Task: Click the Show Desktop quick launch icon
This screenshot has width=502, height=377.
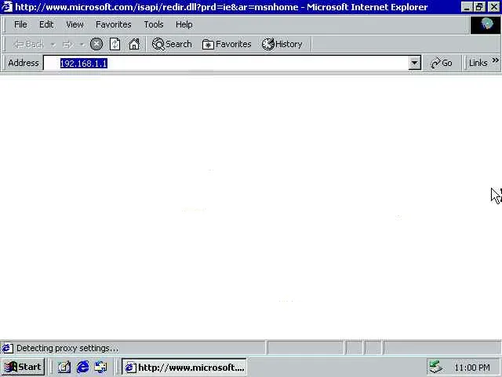Action: pos(64,367)
